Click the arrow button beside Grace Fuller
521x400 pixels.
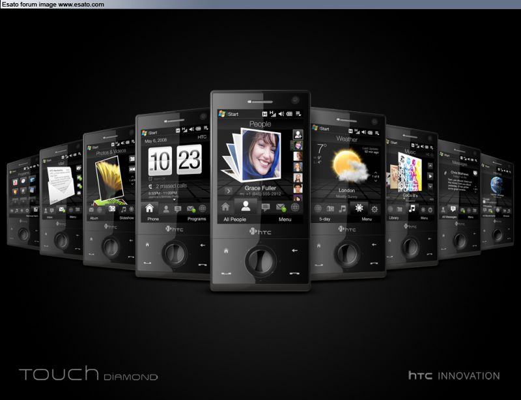click(229, 191)
